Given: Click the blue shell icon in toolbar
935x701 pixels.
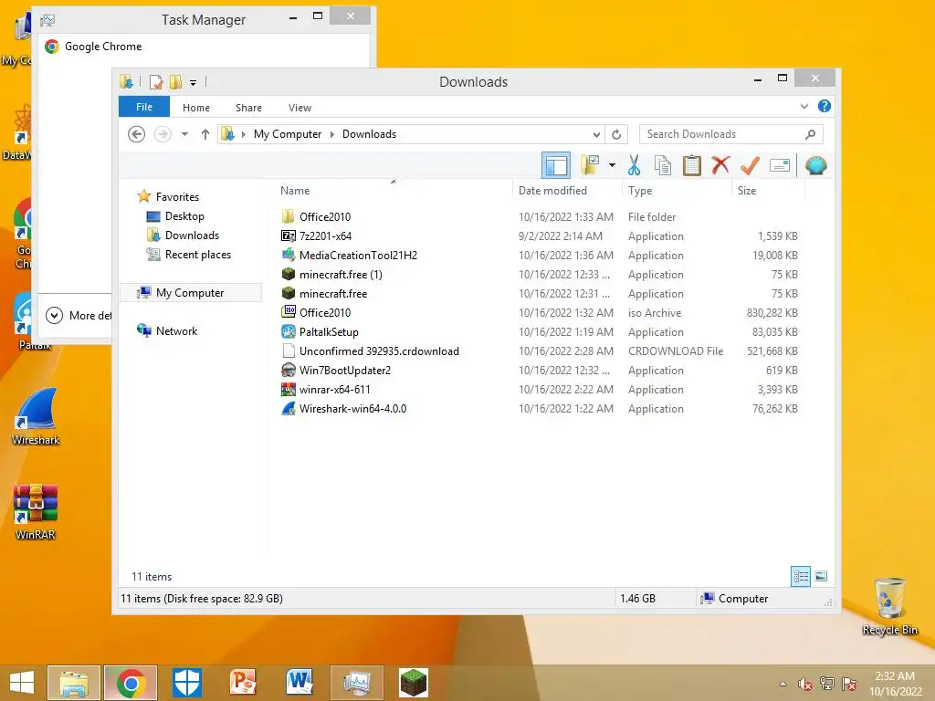Looking at the screenshot, I should [x=815, y=165].
